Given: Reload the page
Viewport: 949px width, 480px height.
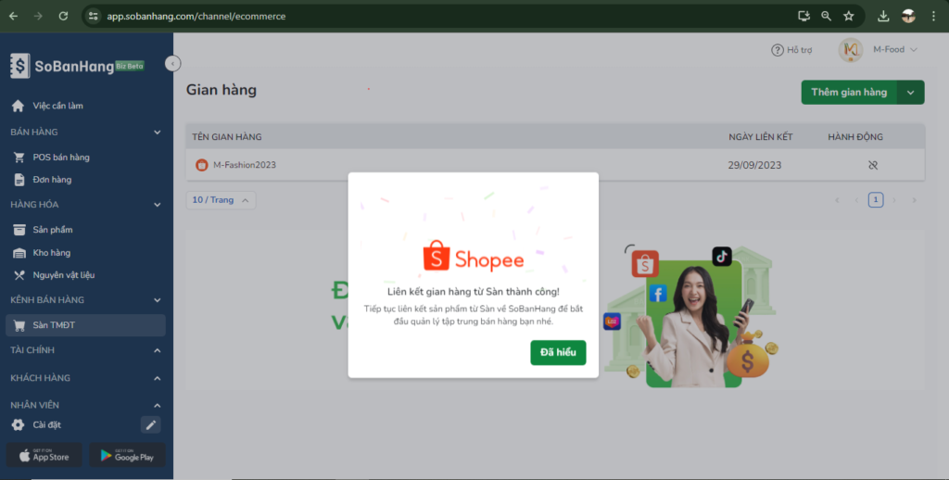Looking at the screenshot, I should [63, 17].
